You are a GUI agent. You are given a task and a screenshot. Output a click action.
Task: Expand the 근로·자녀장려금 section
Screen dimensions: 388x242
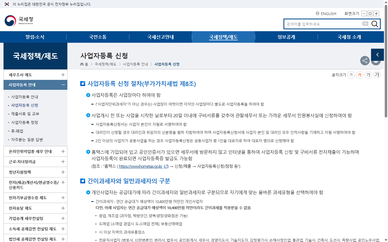click(63, 162)
